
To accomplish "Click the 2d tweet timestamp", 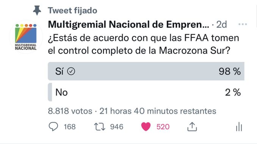I will click(x=221, y=25).
